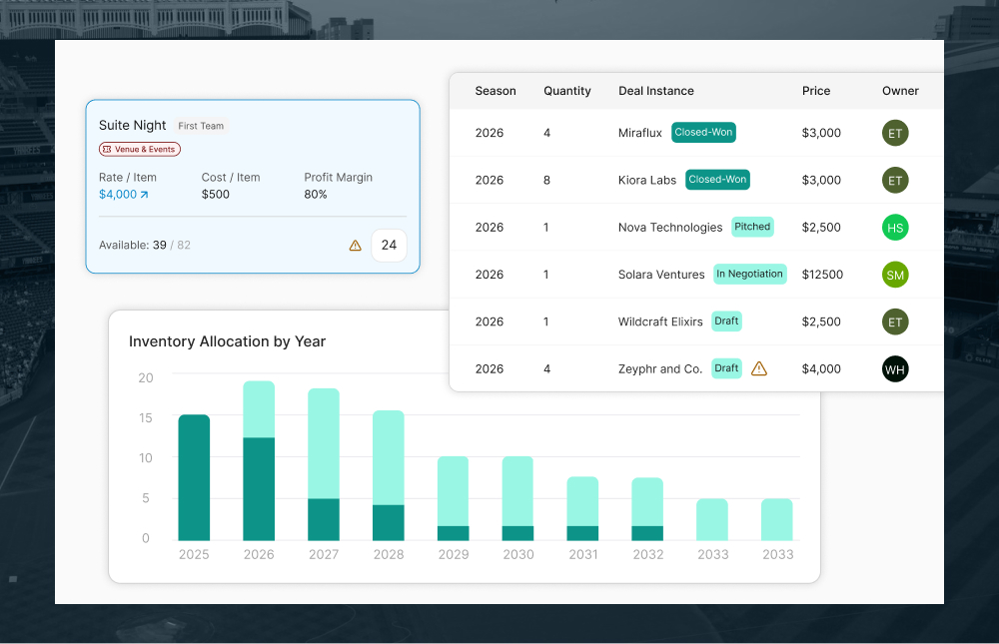Click the warning triangle on the Suite Night card
This screenshot has width=999, height=644.
(x=355, y=245)
